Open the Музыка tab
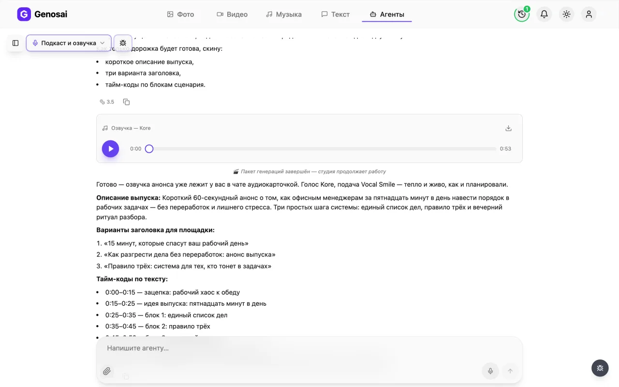The width and height of the screenshot is (619, 387). point(284,15)
